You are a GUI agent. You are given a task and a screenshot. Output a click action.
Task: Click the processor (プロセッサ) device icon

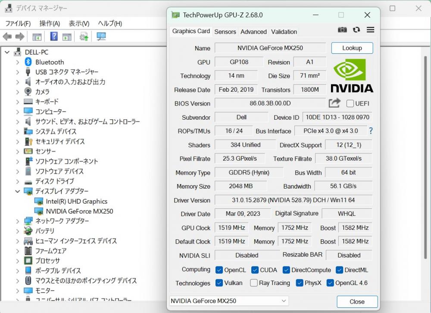click(x=28, y=260)
